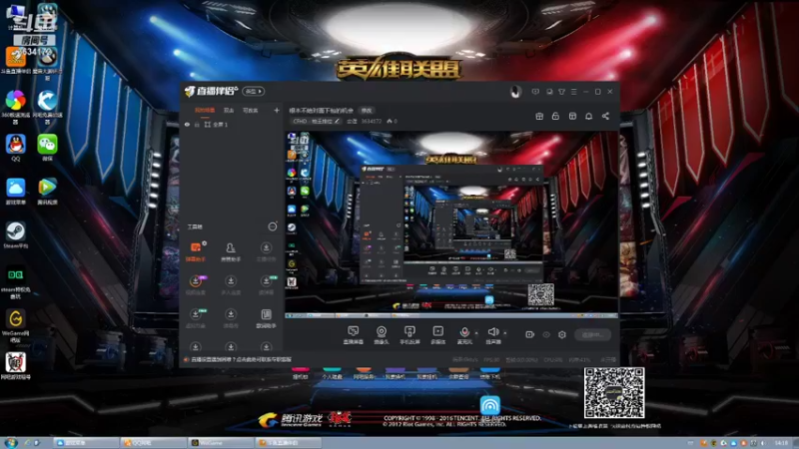799x449 pixels.
Task: Click the download tool with purple badge
Action: (196, 284)
